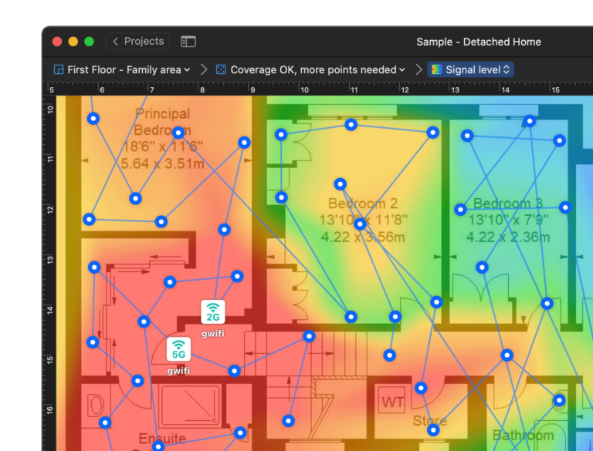
Task: Click the breadcrumb chevron before Signal level
Action: [x=418, y=69]
